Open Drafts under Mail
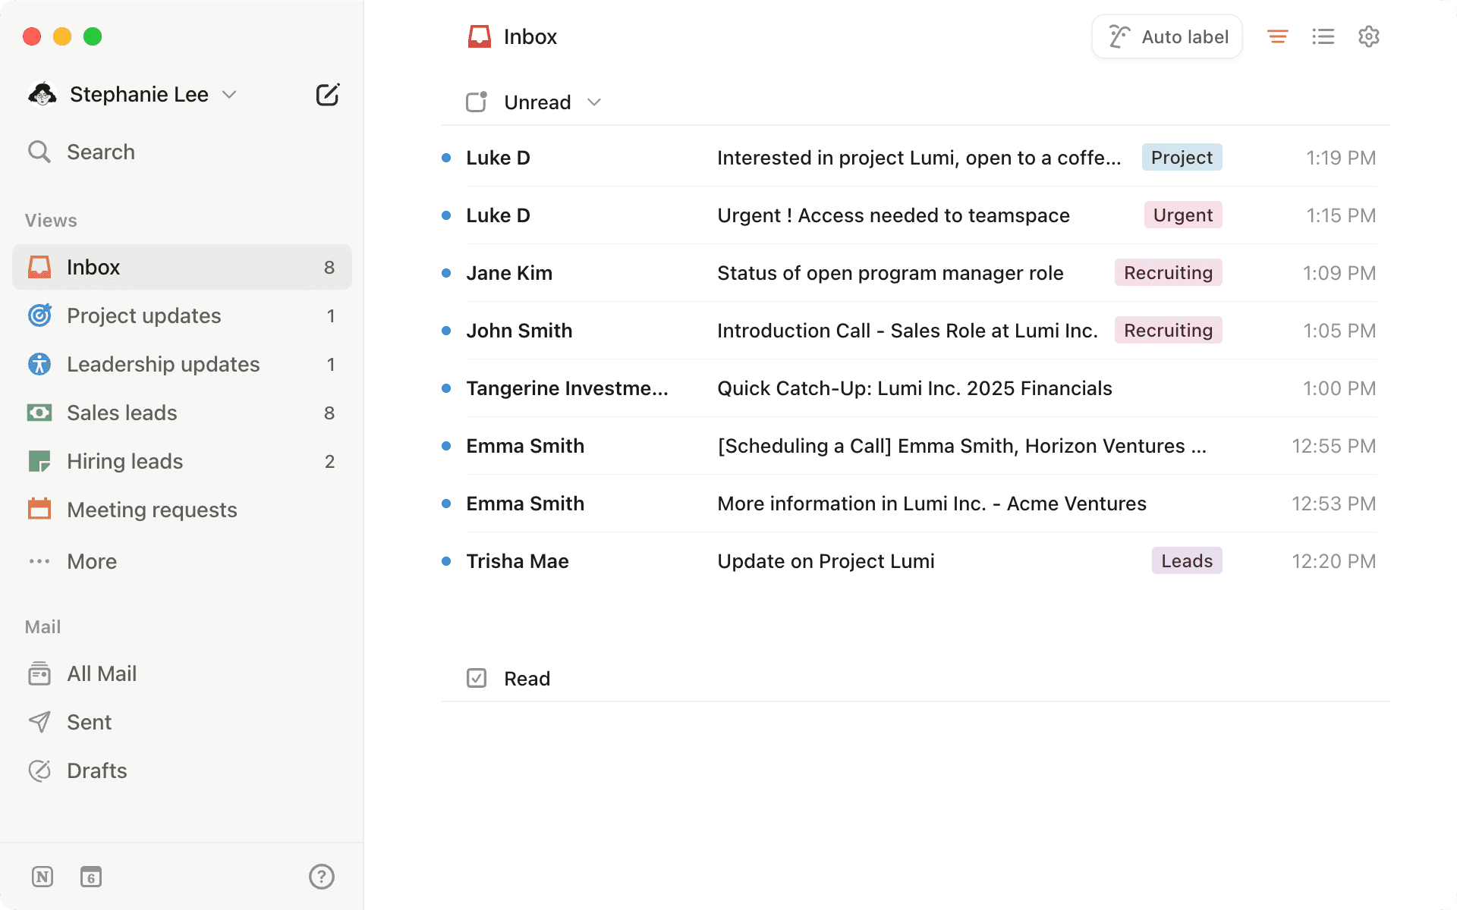This screenshot has width=1457, height=910. coord(96,770)
